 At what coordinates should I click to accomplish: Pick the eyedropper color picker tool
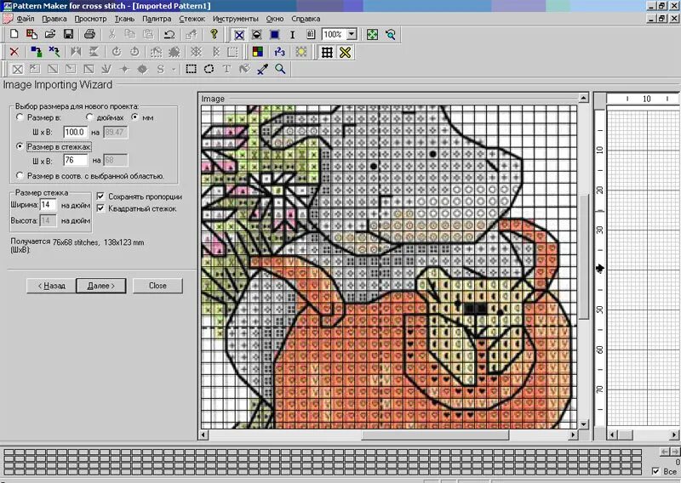coord(262,69)
